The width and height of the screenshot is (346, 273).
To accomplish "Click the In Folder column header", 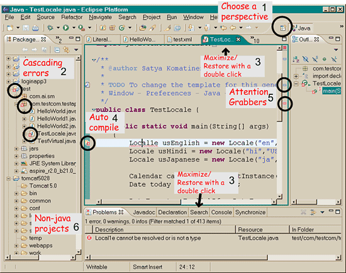I will click(x=316, y=230).
